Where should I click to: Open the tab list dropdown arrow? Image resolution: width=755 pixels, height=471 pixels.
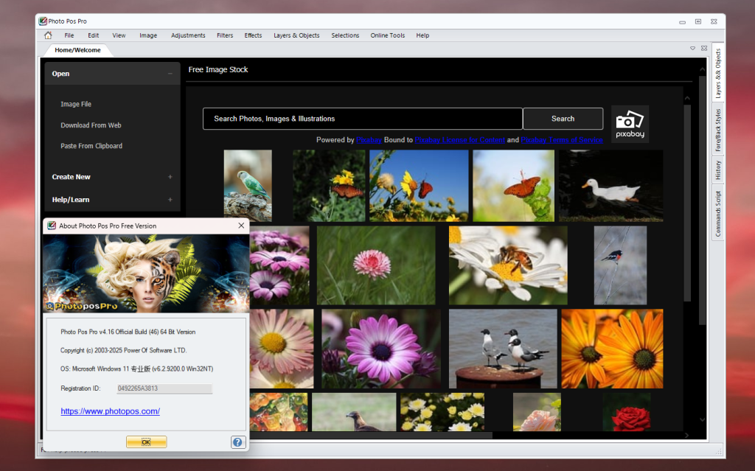click(x=692, y=49)
